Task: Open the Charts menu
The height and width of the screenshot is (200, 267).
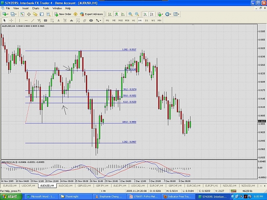Action: click(36, 8)
